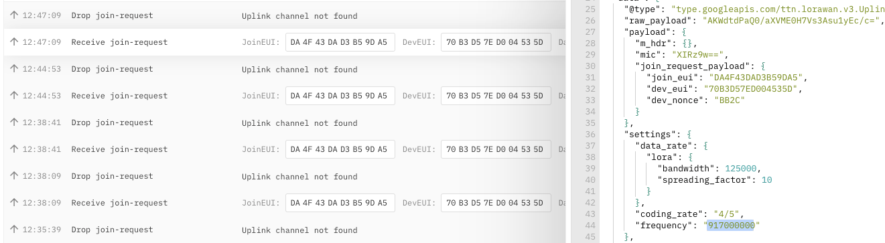Open 'Uplink channel not found' message at 12:44:53

(299, 70)
